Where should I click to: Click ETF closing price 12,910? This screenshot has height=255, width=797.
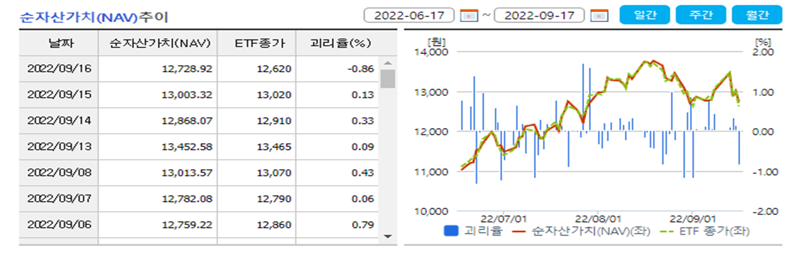coord(274,121)
